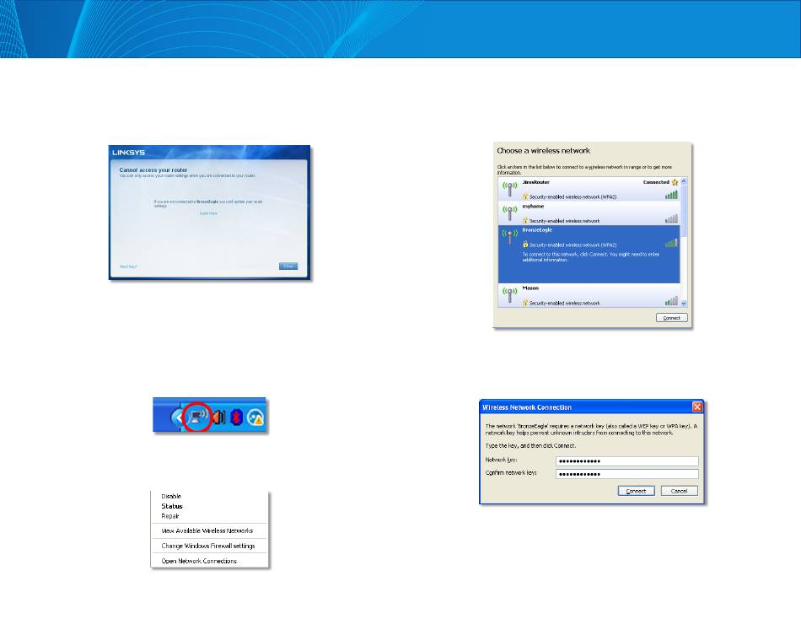The height and width of the screenshot is (619, 801).
Task: Click the network list scrollbar down arrow
Action: pyautogui.click(x=684, y=303)
